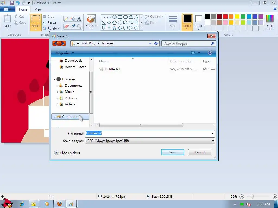
Task: Click the Undo arrow in title bar
Action: [x=18, y=3]
